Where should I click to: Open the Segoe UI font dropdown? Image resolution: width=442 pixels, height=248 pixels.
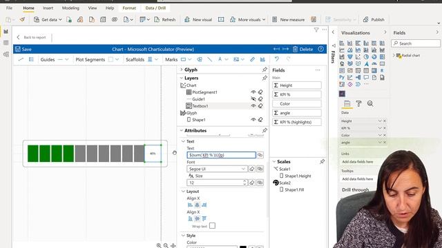point(217,169)
